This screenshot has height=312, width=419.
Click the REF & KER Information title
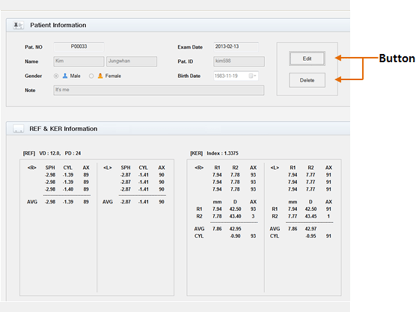pos(63,128)
